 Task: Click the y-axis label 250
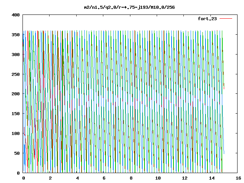pyautogui.click(x=16, y=74)
